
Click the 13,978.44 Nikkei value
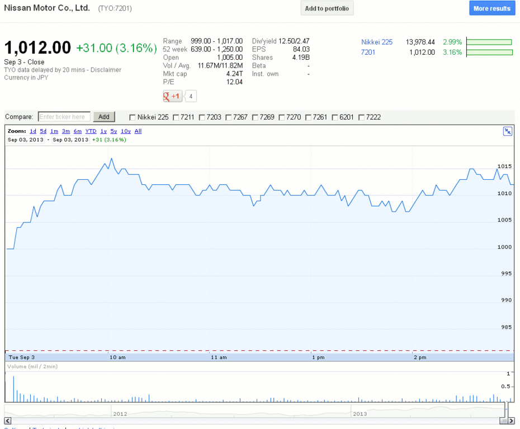(x=420, y=42)
